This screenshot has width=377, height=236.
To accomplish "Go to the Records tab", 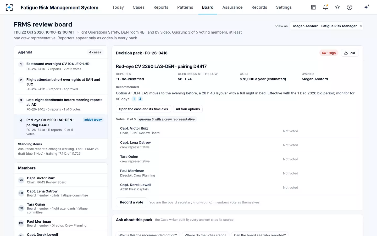I will pyautogui.click(x=259, y=7).
